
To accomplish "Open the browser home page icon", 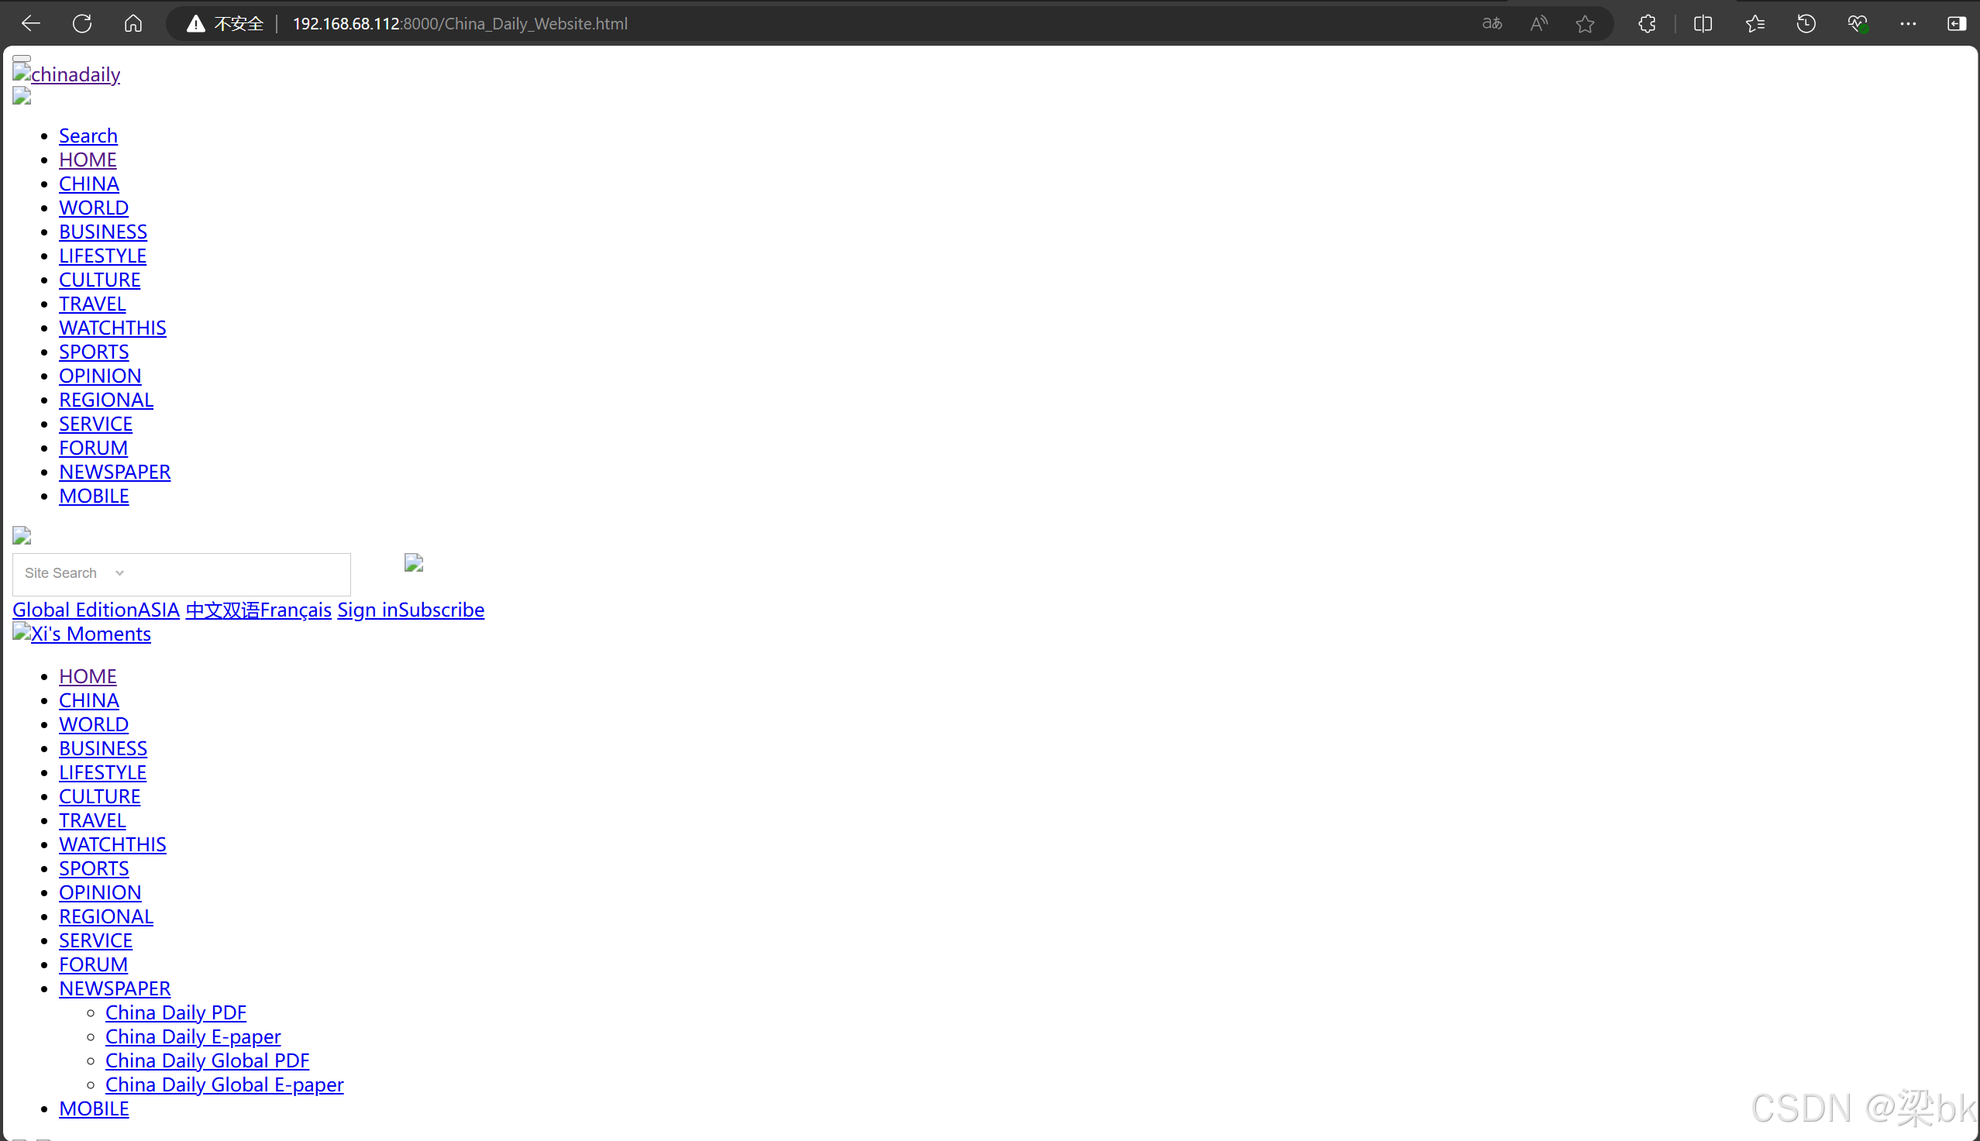I will coord(133,23).
